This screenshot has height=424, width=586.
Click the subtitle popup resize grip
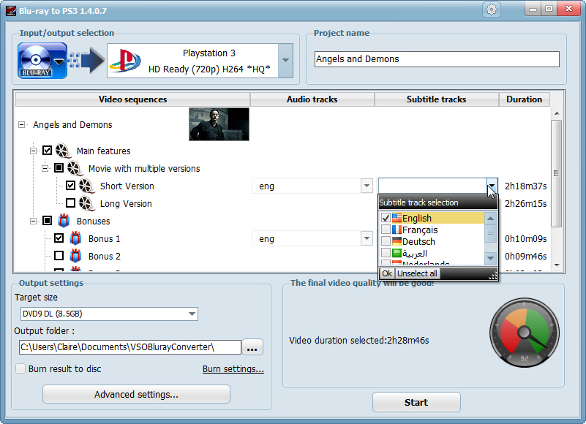click(x=493, y=276)
